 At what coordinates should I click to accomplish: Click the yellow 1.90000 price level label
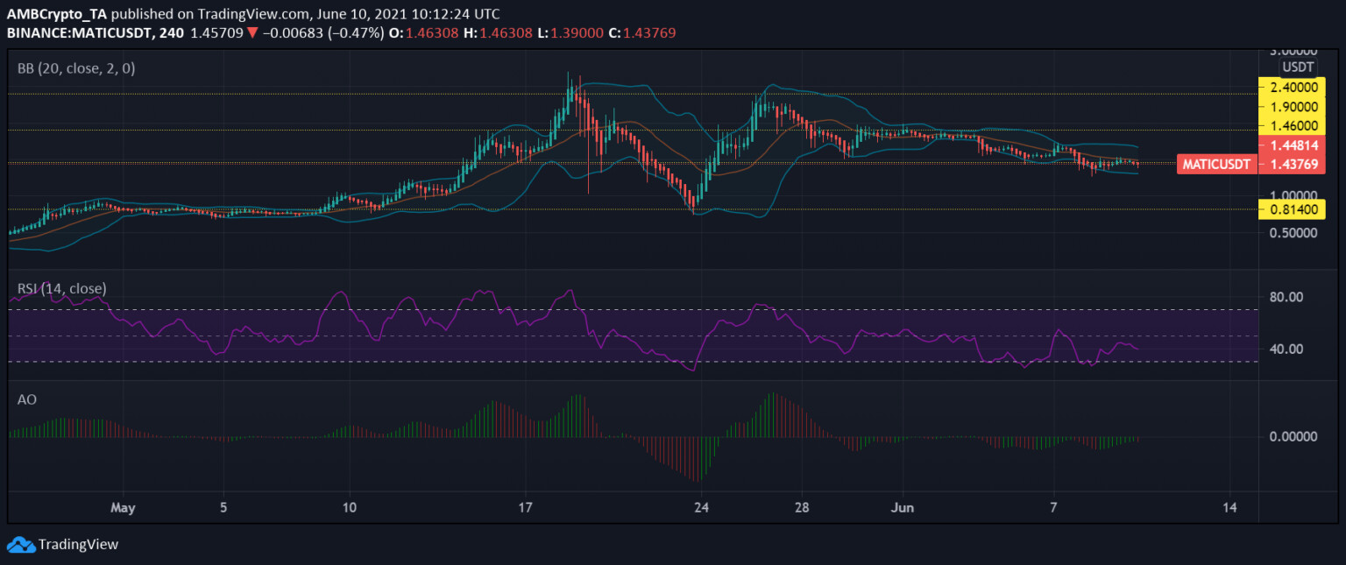pyautogui.click(x=1291, y=106)
